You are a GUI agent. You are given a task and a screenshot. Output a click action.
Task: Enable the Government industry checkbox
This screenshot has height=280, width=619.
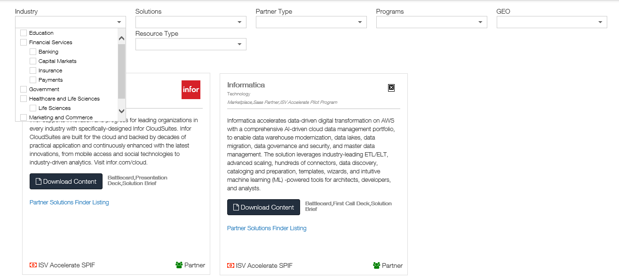(24, 89)
